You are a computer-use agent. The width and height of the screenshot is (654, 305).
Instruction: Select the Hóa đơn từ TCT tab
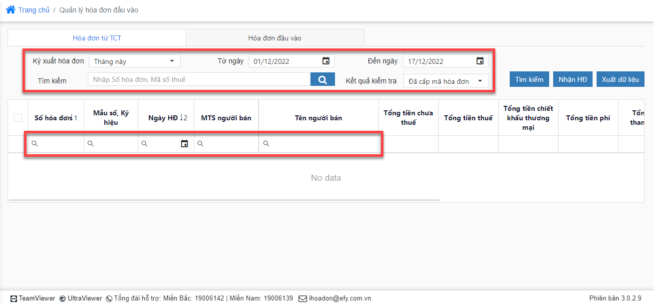(97, 38)
